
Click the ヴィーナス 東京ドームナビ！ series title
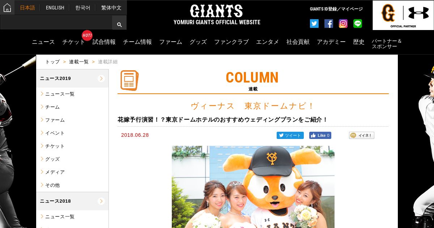pyautogui.click(x=253, y=106)
